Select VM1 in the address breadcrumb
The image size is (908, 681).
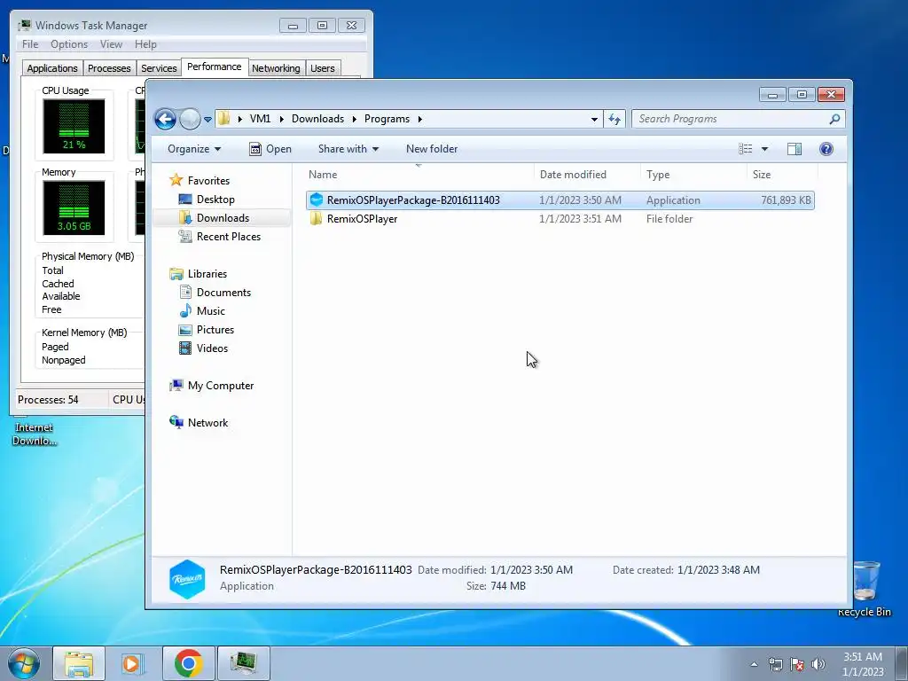point(260,119)
